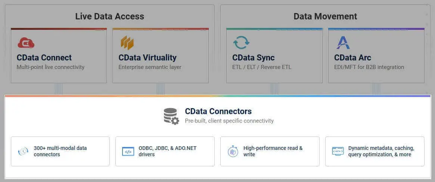435x182 pixels.
Task: Select the 300+ multi-modal data connectors card
Action: point(60,151)
